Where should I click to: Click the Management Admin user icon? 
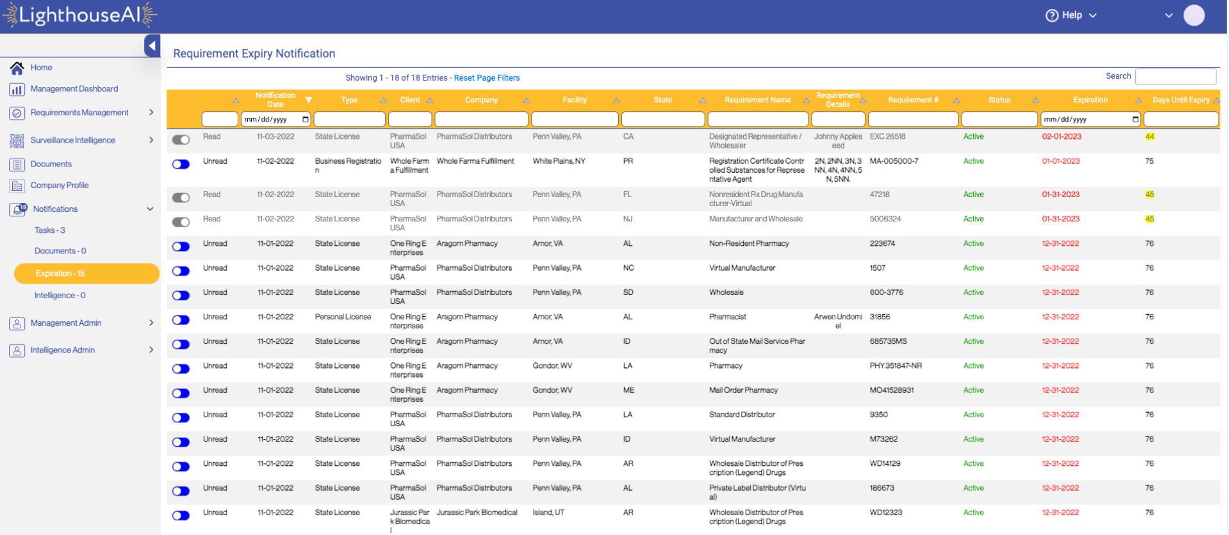tap(17, 324)
